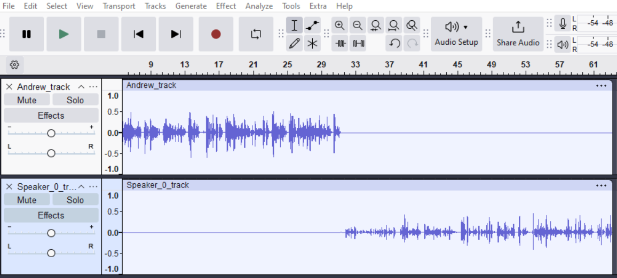Click the Andrew_track gain slider knob
This screenshot has width=617, height=278.
[51, 133]
